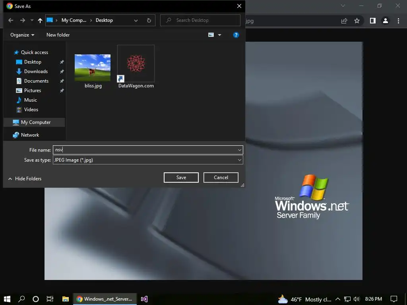Collapse with Hide Folders
407x305 pixels.
(x=25, y=179)
